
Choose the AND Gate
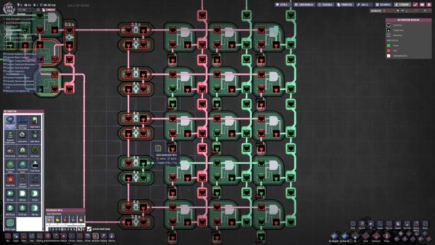(23, 195)
